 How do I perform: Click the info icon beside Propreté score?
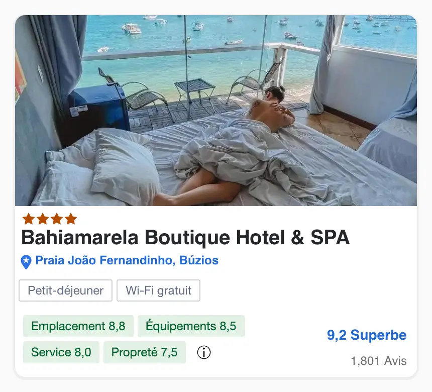pyautogui.click(x=204, y=352)
